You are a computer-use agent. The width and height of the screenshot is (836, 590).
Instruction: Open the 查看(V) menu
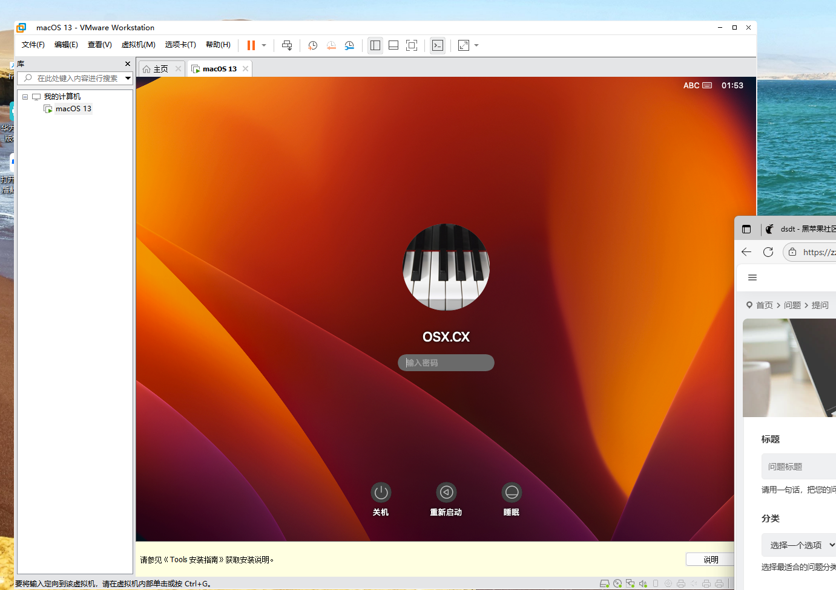pos(99,45)
